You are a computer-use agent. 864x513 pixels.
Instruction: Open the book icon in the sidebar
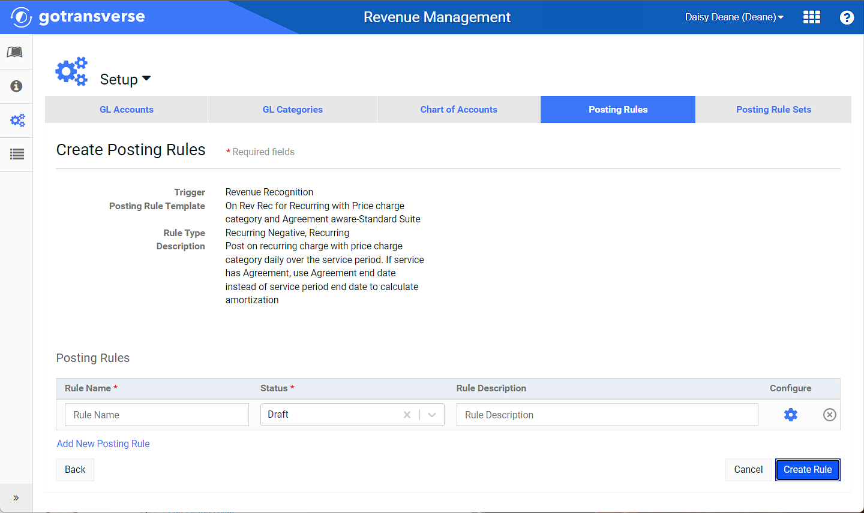pyautogui.click(x=16, y=52)
